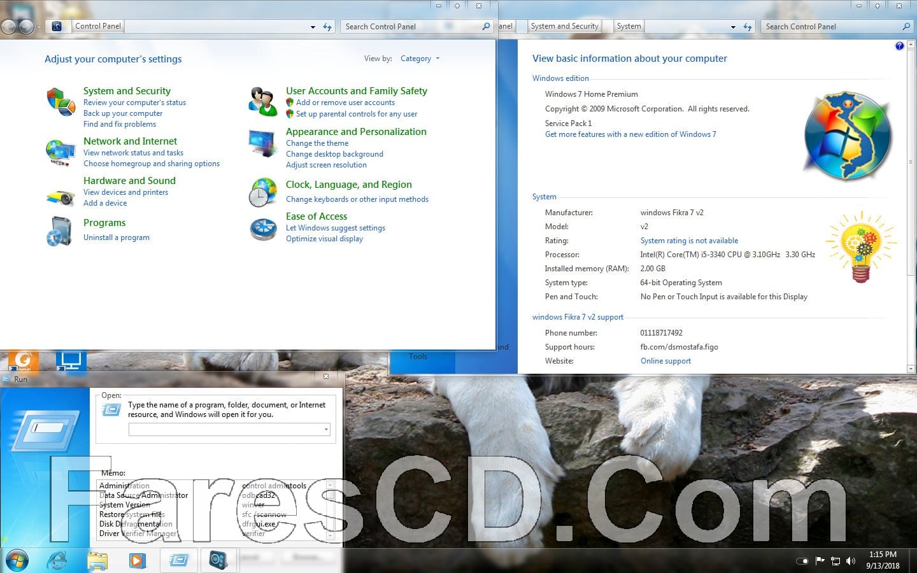Image resolution: width=917 pixels, height=573 pixels.
Task: Open System and Security category link
Action: pos(127,91)
